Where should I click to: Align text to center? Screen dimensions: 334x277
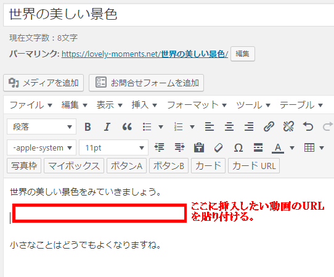[229, 126]
